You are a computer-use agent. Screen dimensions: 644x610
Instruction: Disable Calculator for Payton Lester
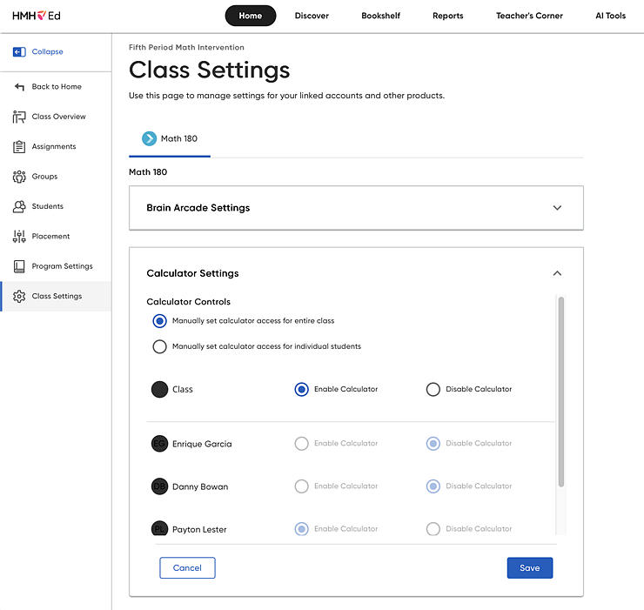tap(433, 529)
